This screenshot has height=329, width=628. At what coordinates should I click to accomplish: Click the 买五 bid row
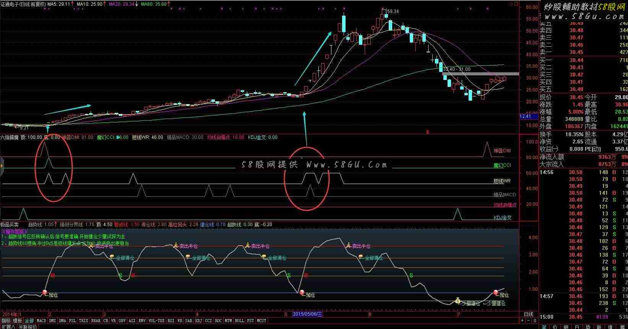583,89
